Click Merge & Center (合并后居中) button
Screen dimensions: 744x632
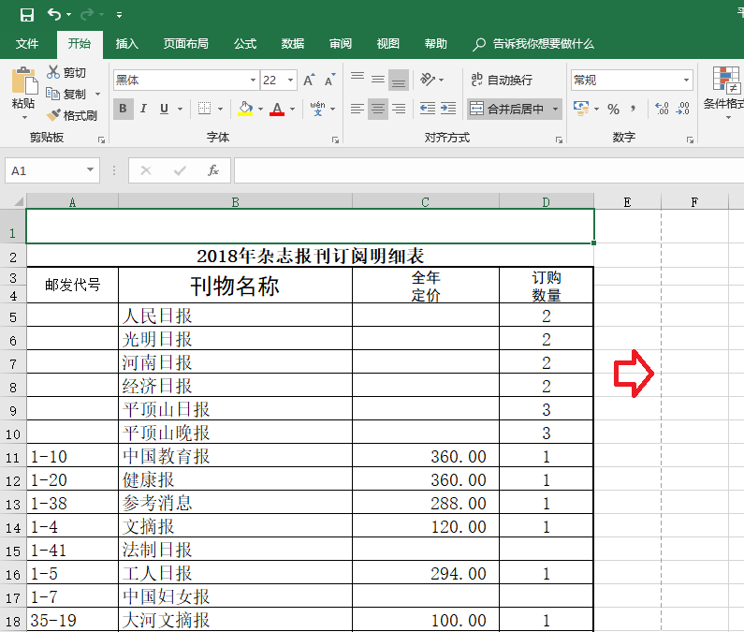coord(506,110)
